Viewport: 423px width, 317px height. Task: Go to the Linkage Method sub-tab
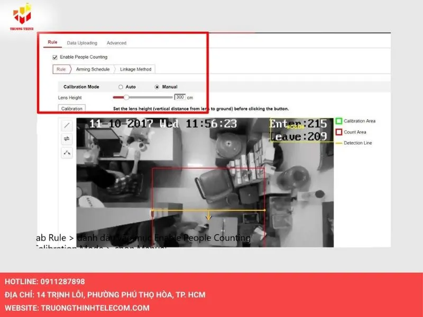click(x=135, y=69)
